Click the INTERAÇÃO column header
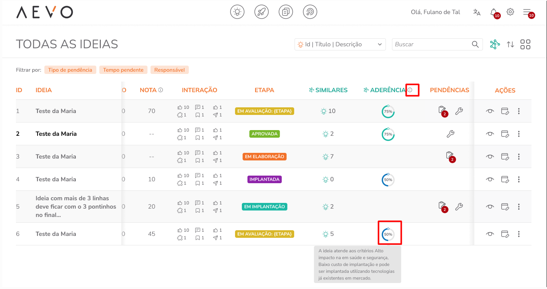 click(199, 90)
